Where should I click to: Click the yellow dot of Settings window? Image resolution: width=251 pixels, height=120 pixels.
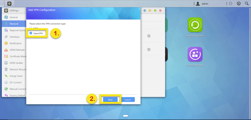coord(150,11)
